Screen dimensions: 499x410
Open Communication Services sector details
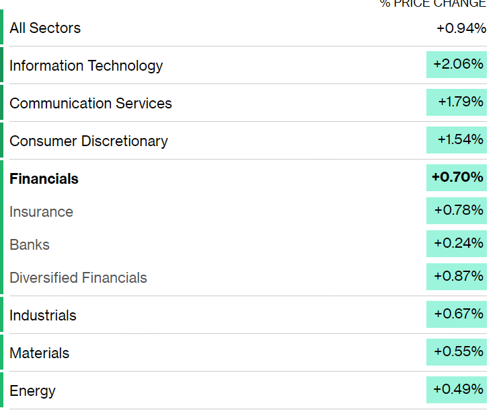tap(91, 104)
